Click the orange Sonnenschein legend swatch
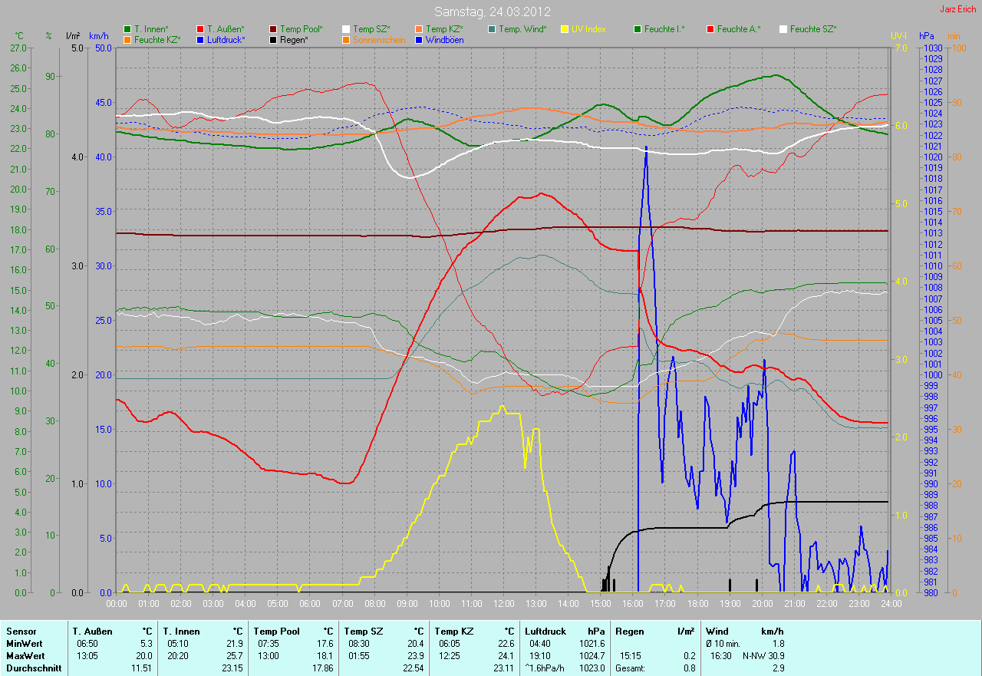 click(x=346, y=39)
